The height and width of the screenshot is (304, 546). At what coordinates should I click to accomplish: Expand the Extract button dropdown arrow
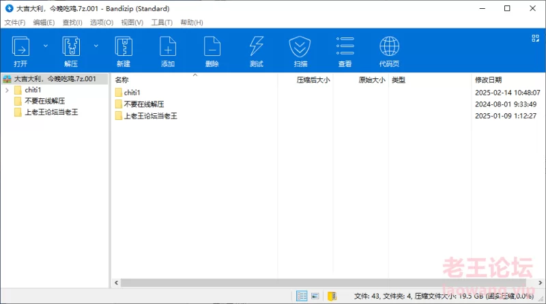(96, 46)
